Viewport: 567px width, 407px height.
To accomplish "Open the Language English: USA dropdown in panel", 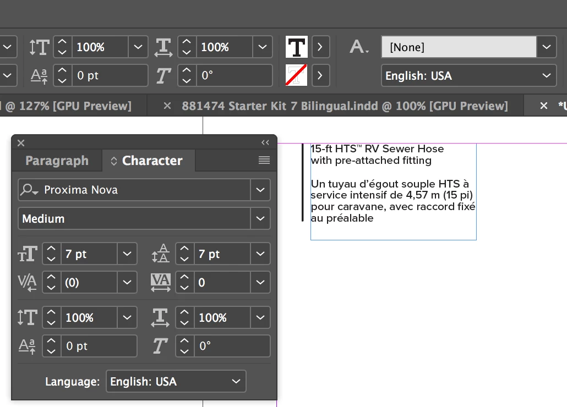I will [x=176, y=381].
